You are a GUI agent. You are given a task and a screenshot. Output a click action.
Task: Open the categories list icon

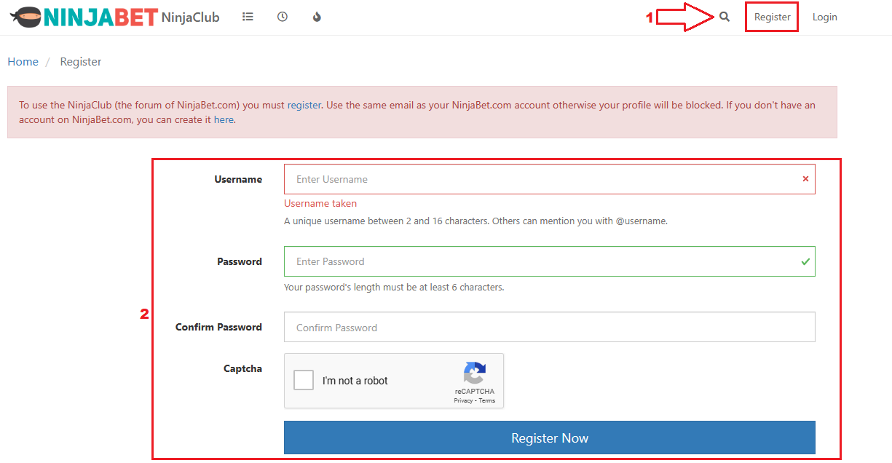pyautogui.click(x=248, y=17)
